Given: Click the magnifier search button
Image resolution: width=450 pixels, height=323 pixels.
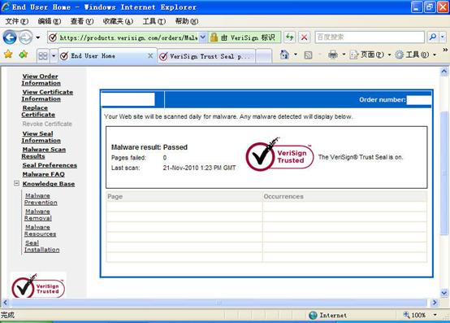Looking at the screenshot, I should pyautogui.click(x=432, y=37).
